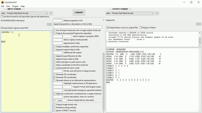This screenshot has width=202, height=113.
Task: Click the 'Append properties or descriptors' field
Action: pyautogui.click(x=78, y=27)
